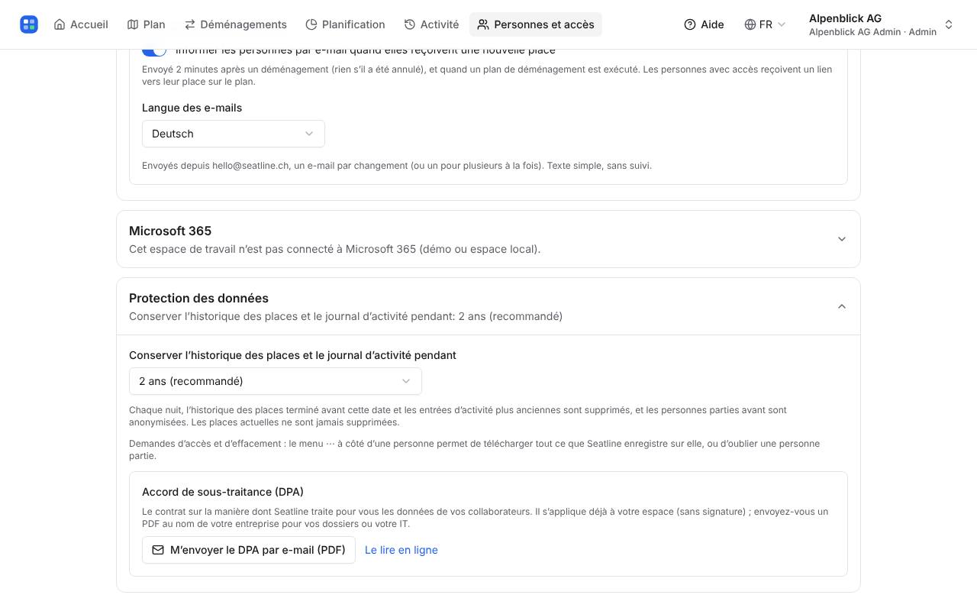The width and height of the screenshot is (977, 611).
Task: Go to the Planification tab
Action: click(345, 24)
